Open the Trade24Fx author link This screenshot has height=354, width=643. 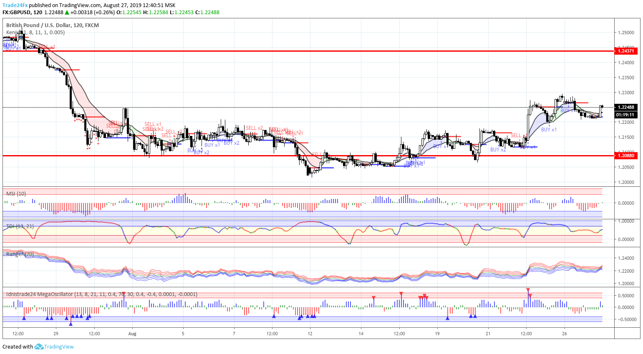15,5
